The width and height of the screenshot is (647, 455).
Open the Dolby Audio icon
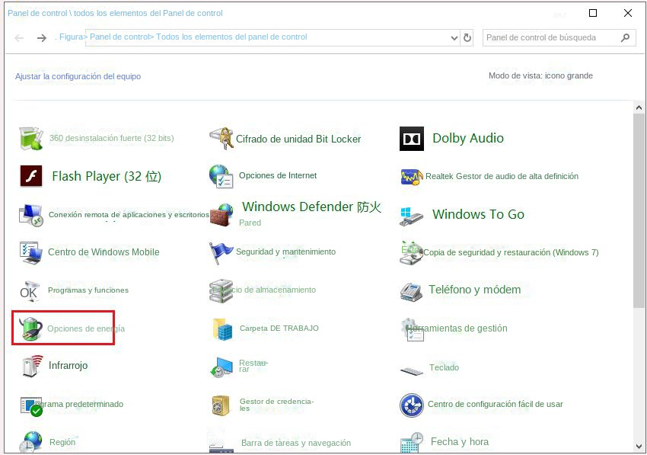[x=411, y=139]
